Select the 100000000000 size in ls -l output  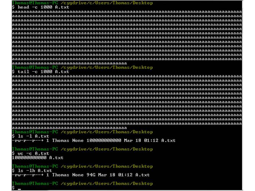(104, 140)
